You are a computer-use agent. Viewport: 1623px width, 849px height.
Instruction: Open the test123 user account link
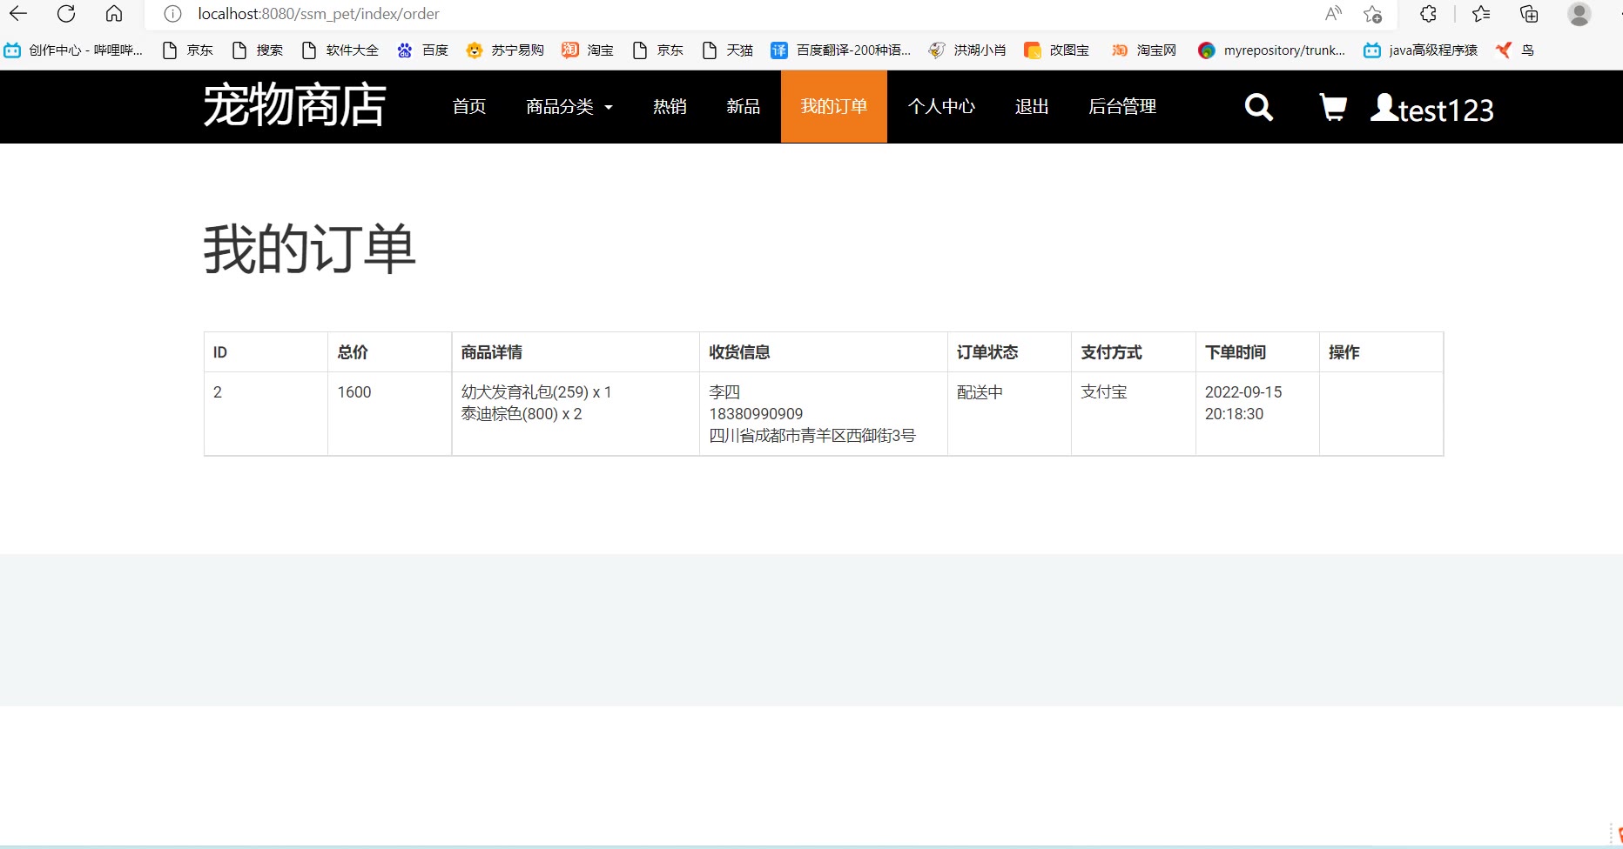(1432, 109)
